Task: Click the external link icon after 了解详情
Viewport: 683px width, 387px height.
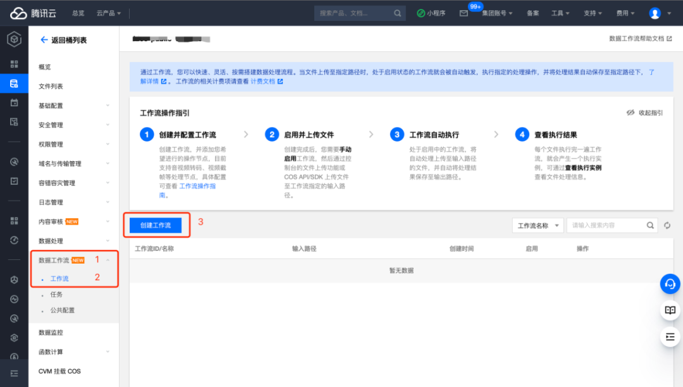Action: [x=164, y=82]
